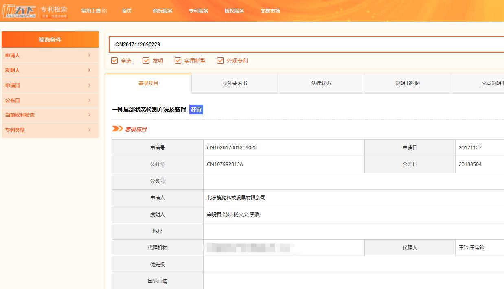Open the 交易市场 menu item

pos(270,11)
